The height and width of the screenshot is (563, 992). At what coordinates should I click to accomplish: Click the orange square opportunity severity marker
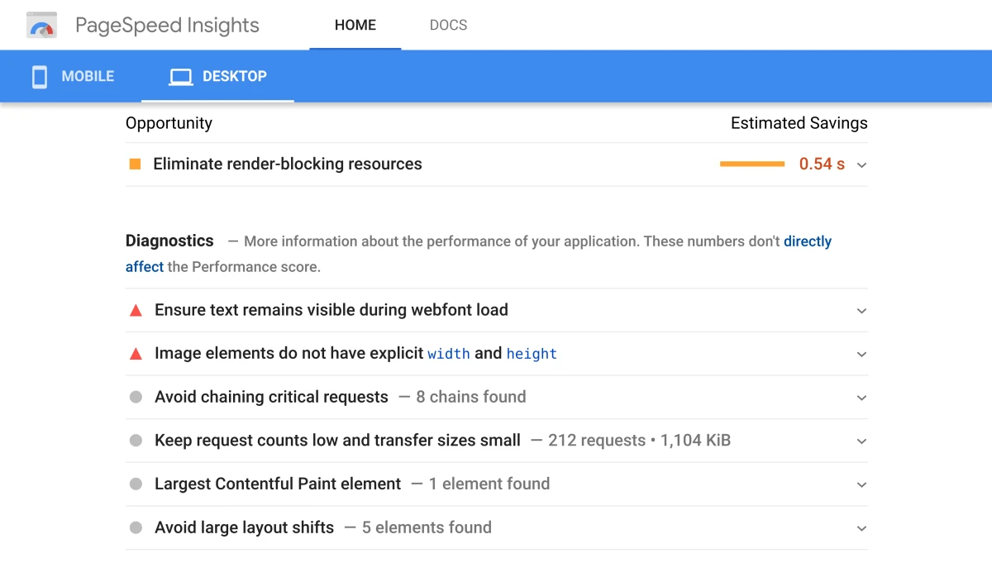tap(135, 164)
